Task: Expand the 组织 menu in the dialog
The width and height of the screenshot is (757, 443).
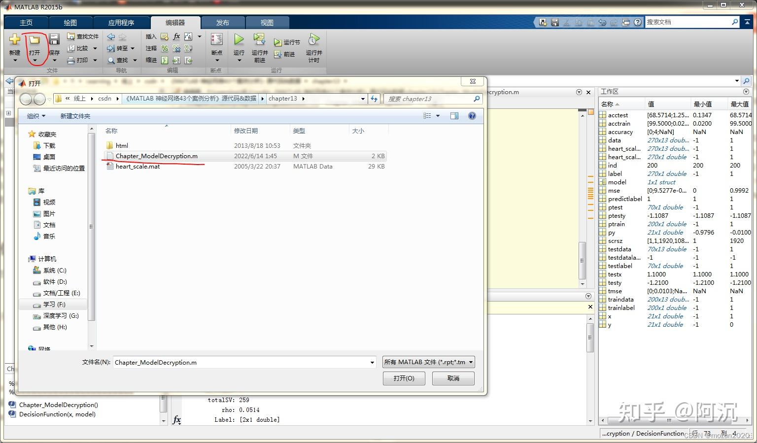Action: click(36, 116)
